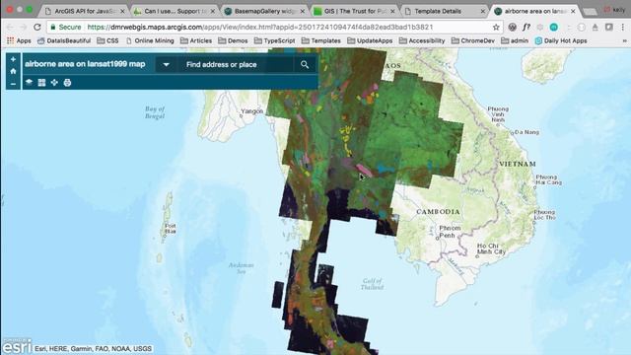
Task: Click the Ho Chi Minh City map label
Action: pos(491,248)
